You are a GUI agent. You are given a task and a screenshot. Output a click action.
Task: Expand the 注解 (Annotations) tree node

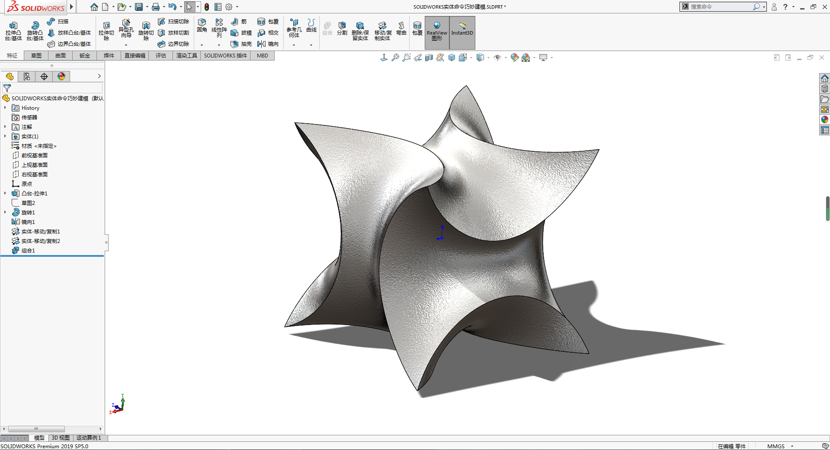[5, 127]
